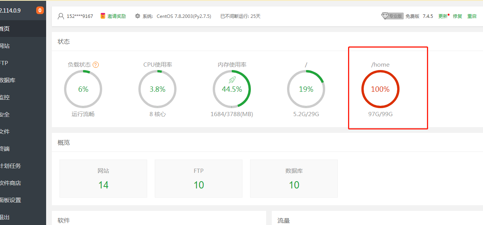Click the / root disk 19% gauge
Image resolution: width=483 pixels, height=225 pixels.
(306, 89)
